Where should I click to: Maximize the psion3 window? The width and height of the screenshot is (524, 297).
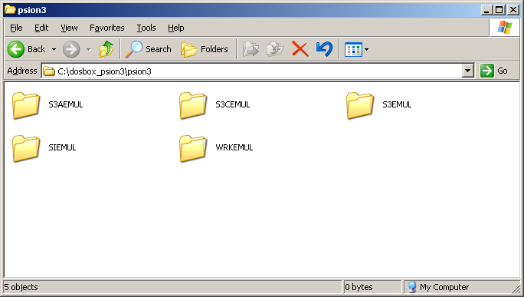pos(499,10)
